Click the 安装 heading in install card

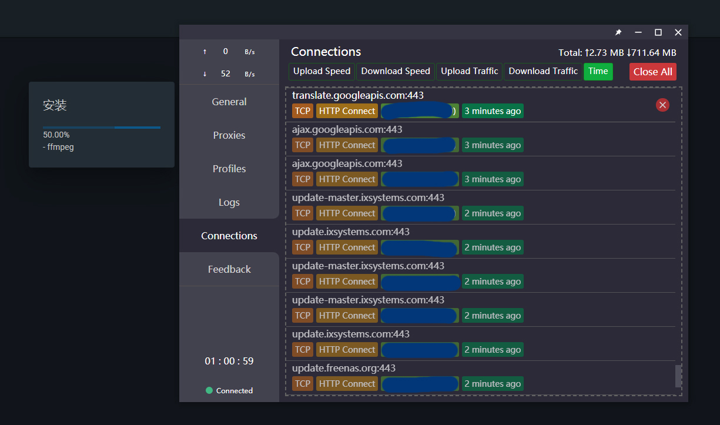pyautogui.click(x=55, y=106)
